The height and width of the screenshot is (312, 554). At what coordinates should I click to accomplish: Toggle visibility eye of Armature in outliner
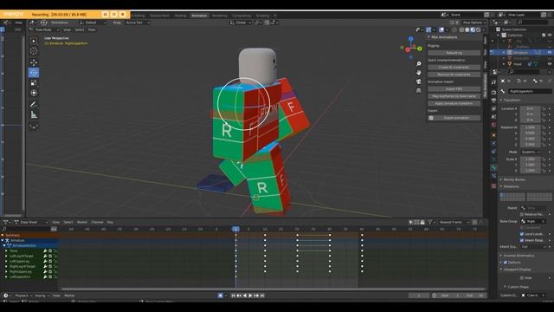pyautogui.click(x=550, y=52)
